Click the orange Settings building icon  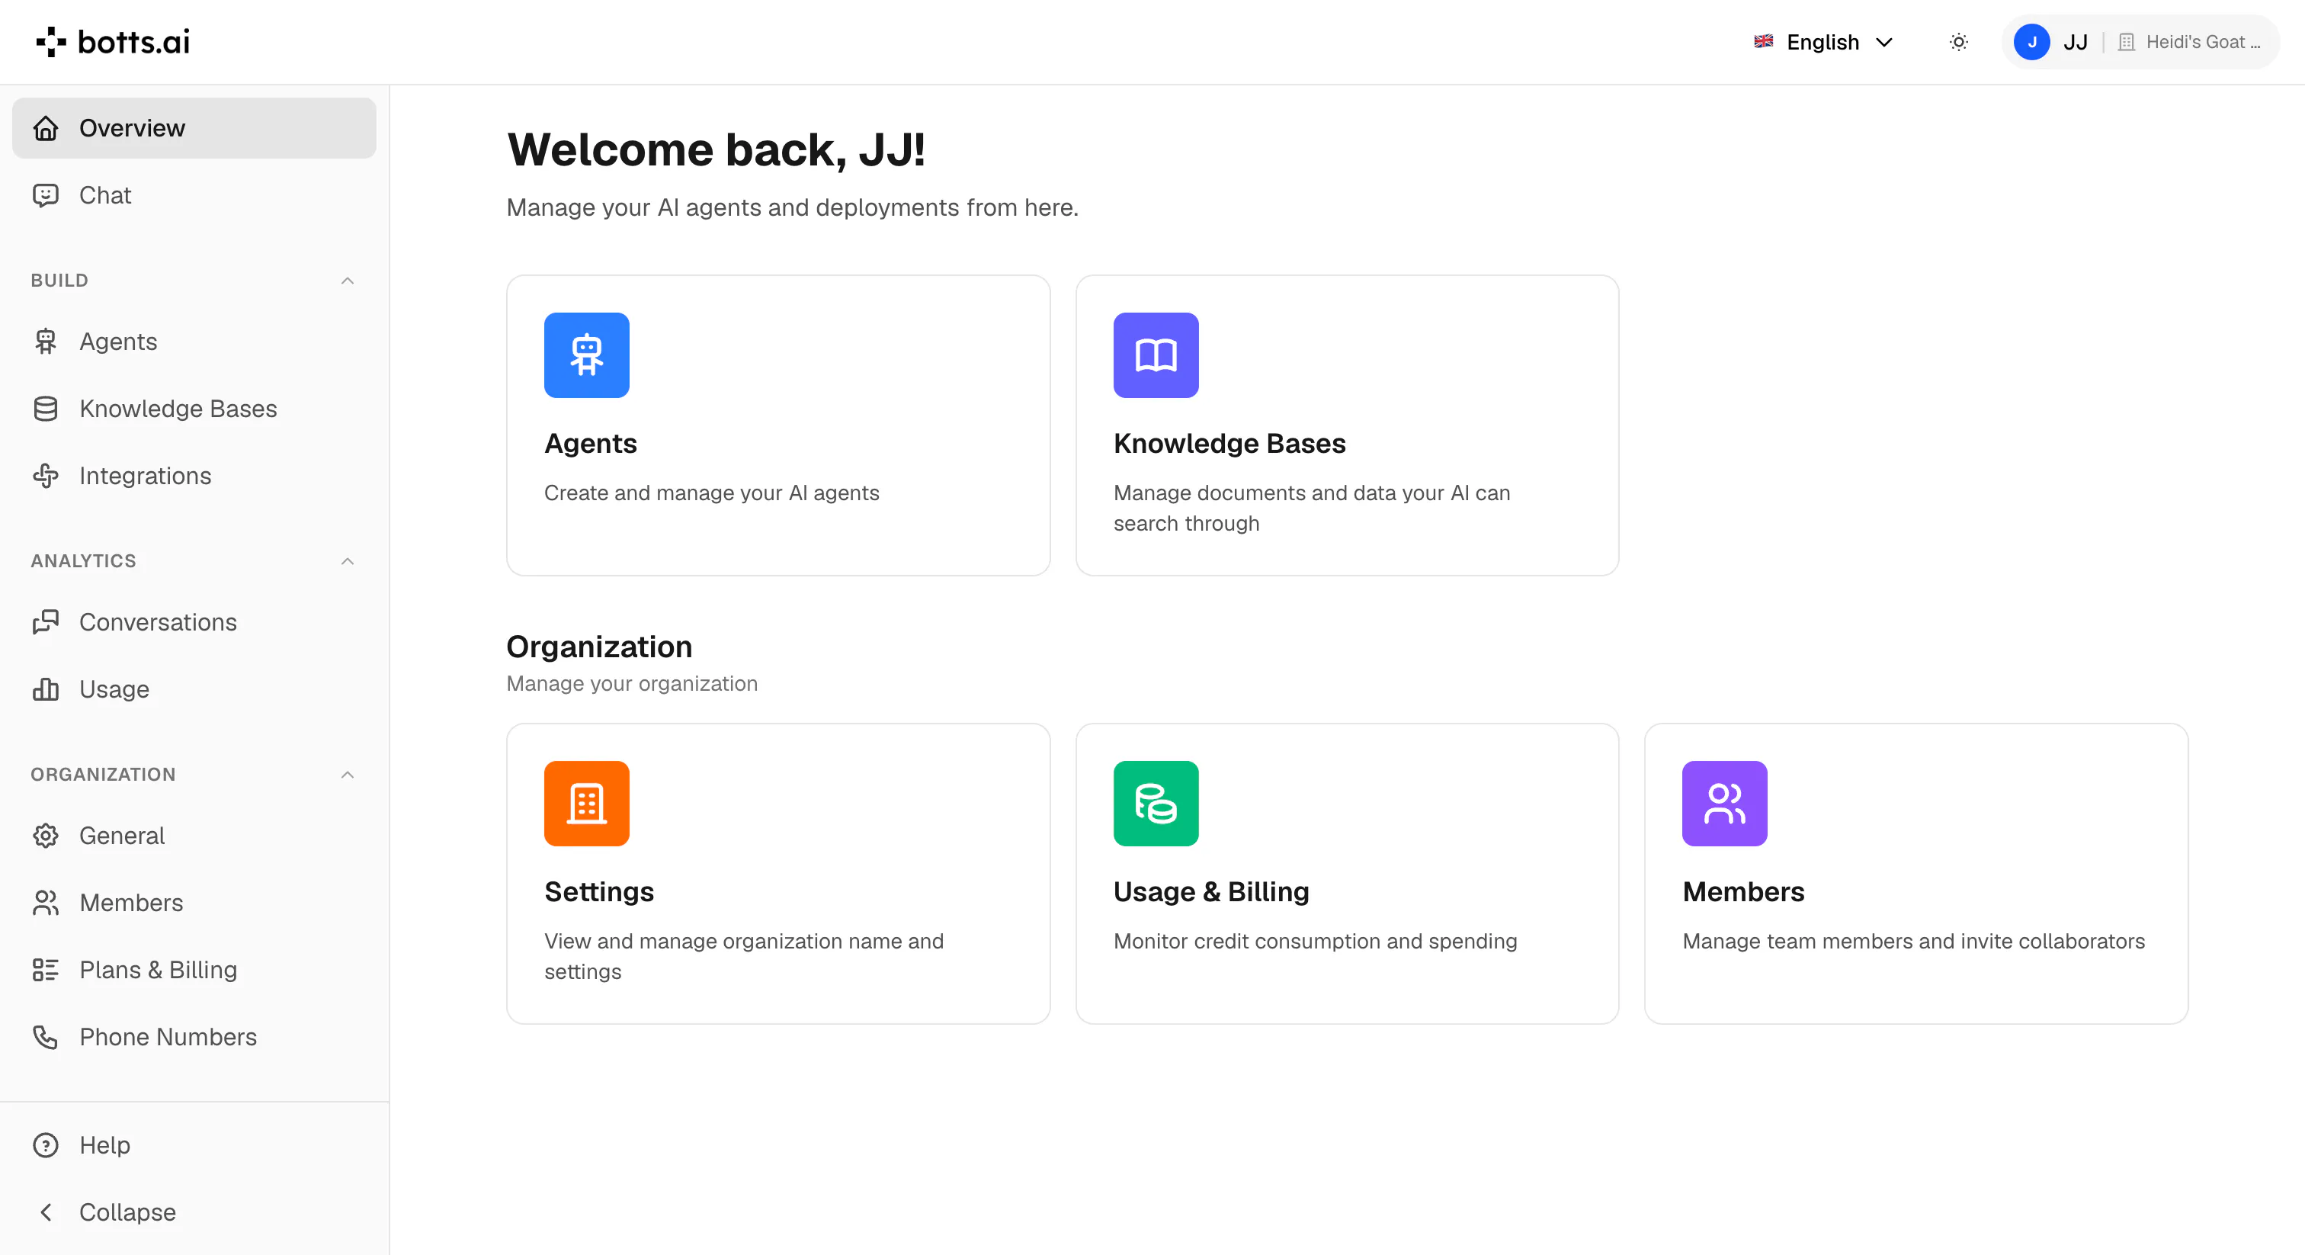pyautogui.click(x=587, y=804)
